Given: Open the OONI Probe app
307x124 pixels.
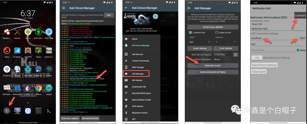Looking at the screenshot, I should 49,32.
